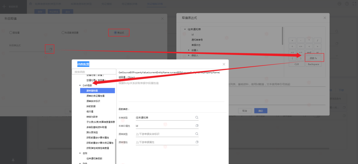Open picker icon in 源单属性 field

point(197,142)
